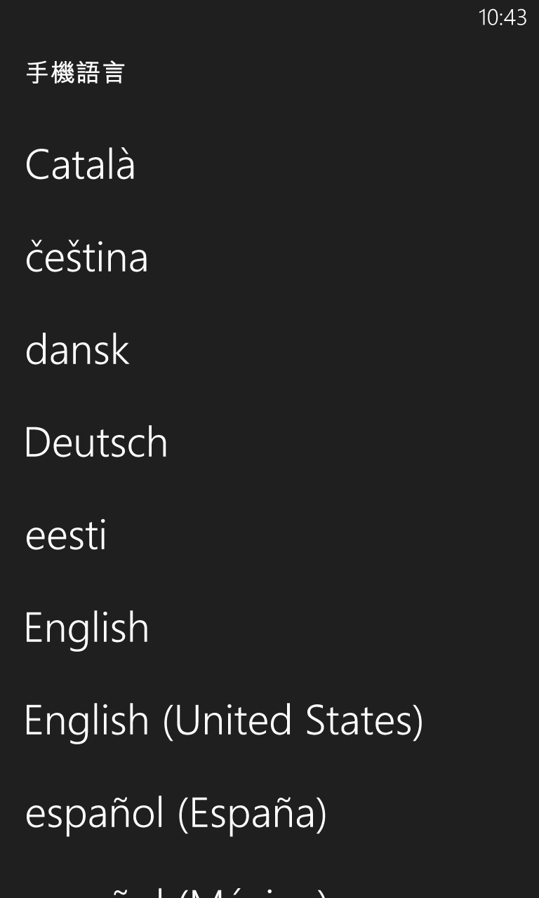Tap the 10:43 clock in status bar
539x898 pixels.
tap(502, 18)
